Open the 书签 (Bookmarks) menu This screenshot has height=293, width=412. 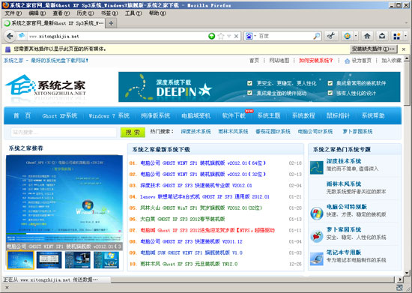click(x=109, y=13)
